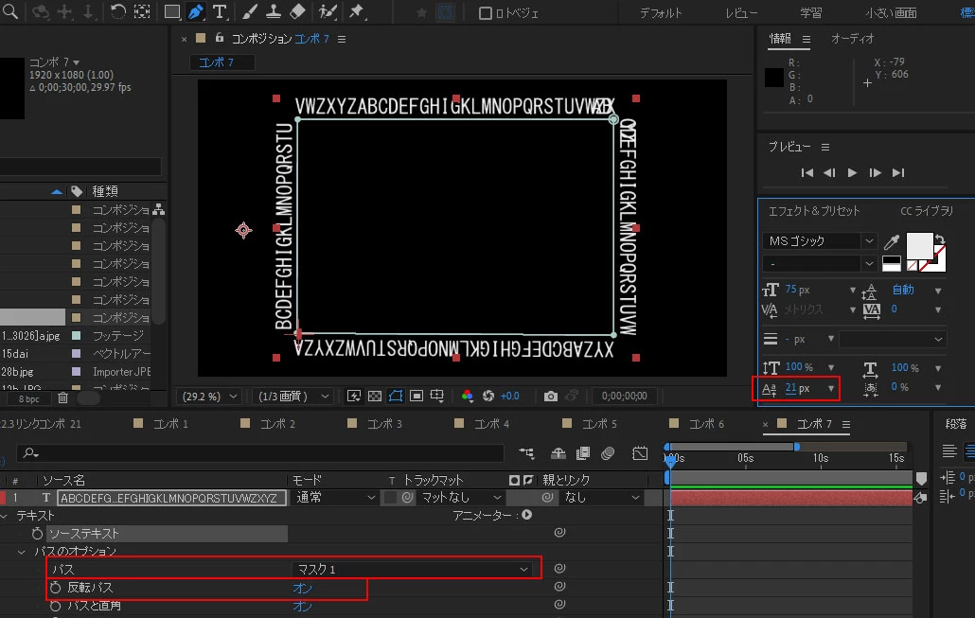Viewport: 975px width, 618px height.
Task: Open the なし parent link dropdown
Action: (x=600, y=498)
